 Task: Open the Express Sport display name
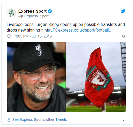[x=32, y=11]
